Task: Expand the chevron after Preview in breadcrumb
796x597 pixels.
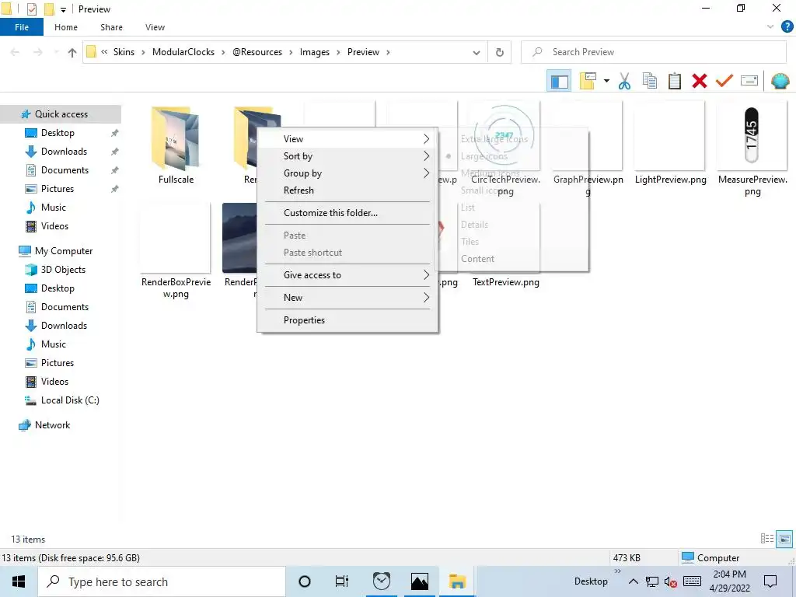Action: 388,52
